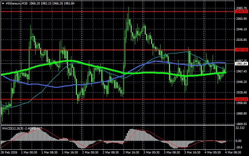The image size is (249, 156).
Task: Click the 2 Mar 16:30 time label
Action: pyautogui.click(x=131, y=152)
